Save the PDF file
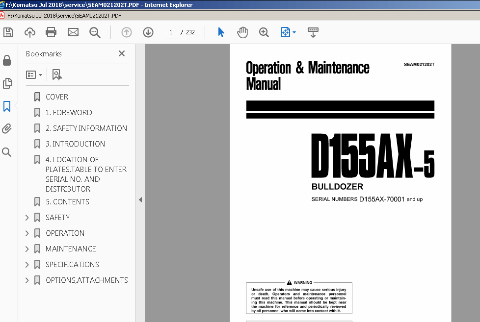 [8, 32]
